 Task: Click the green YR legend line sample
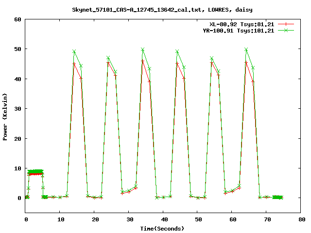[286, 31]
